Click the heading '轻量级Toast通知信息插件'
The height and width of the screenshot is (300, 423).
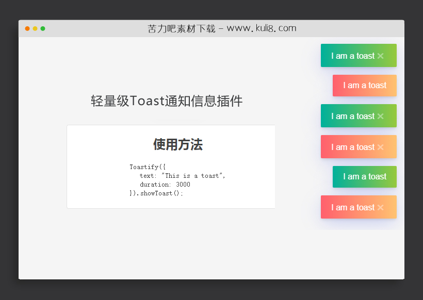(166, 101)
